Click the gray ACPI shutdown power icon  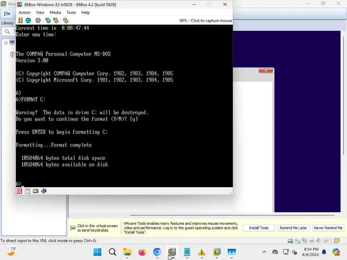tap(38, 21)
